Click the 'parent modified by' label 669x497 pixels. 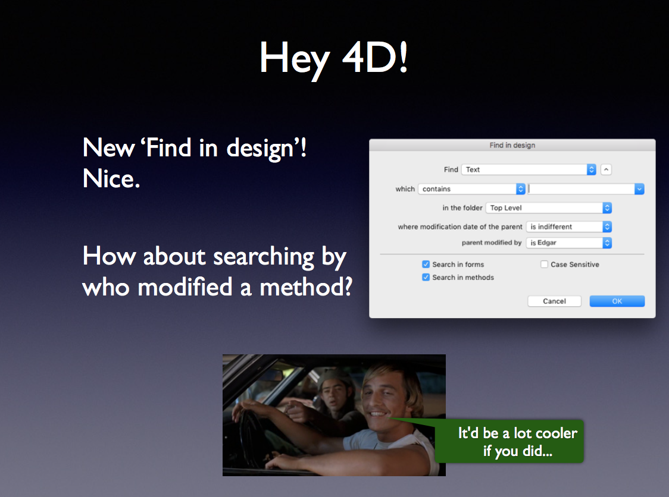pos(492,243)
